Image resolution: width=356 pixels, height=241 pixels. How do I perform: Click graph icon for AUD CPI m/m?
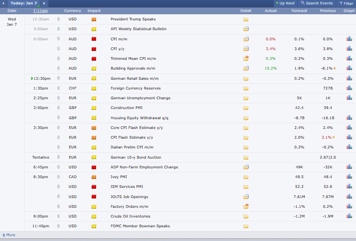[x=349, y=39]
